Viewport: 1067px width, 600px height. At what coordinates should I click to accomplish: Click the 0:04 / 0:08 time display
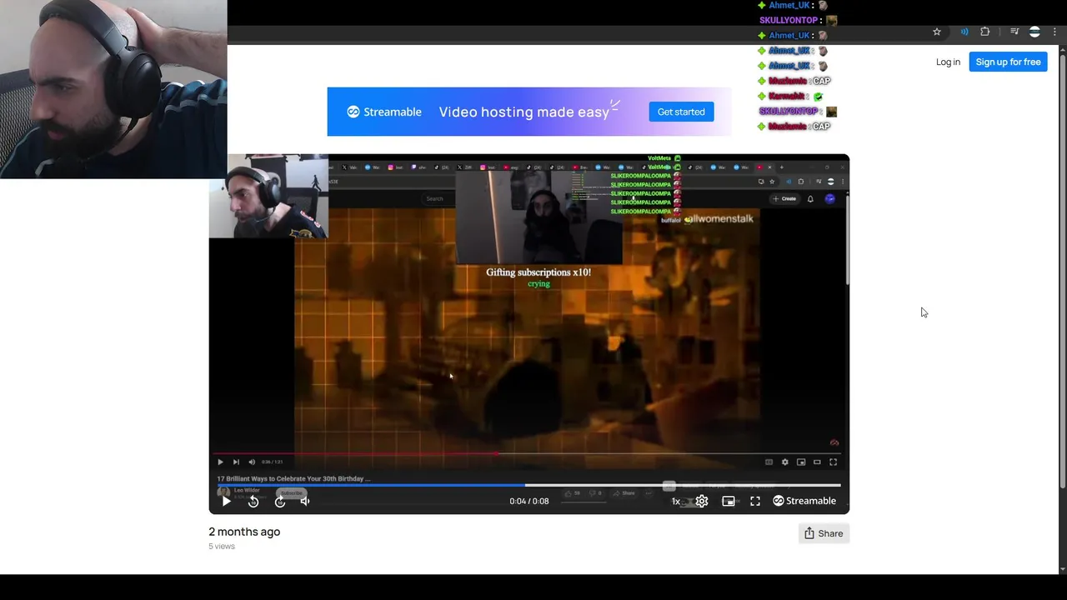[x=529, y=501]
